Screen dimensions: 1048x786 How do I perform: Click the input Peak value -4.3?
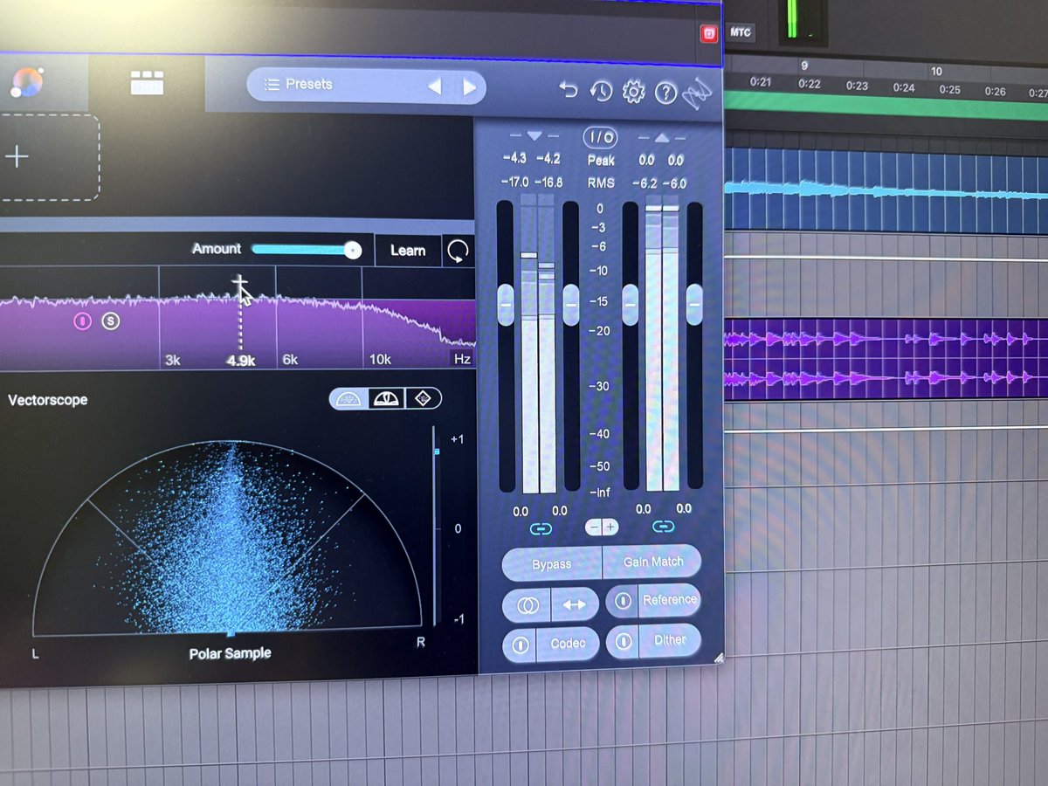(514, 158)
